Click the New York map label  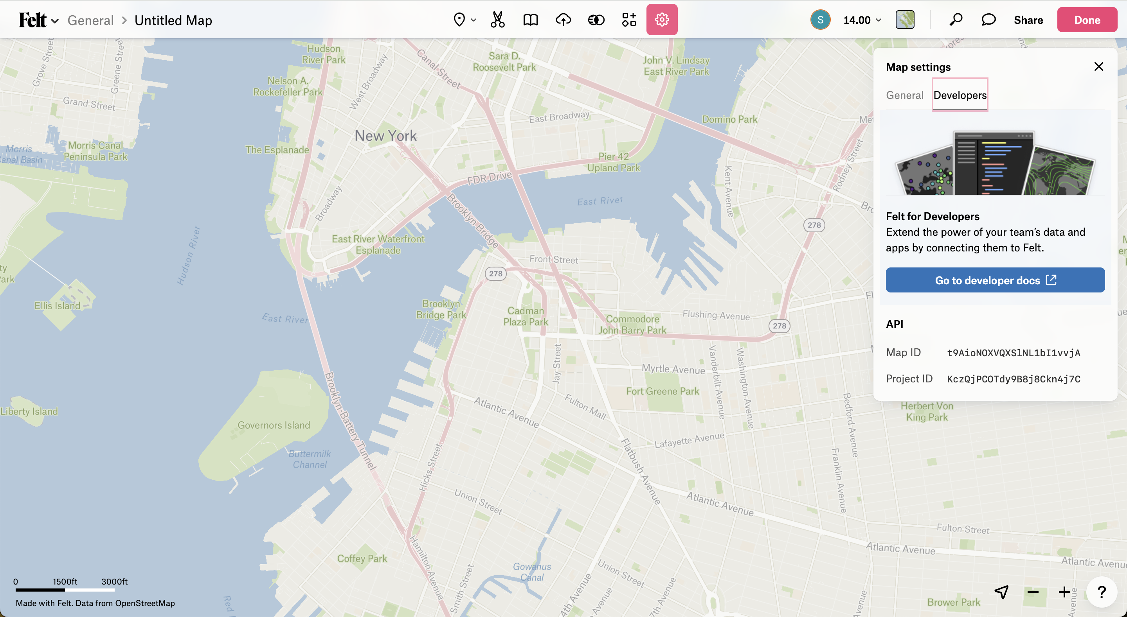(385, 136)
